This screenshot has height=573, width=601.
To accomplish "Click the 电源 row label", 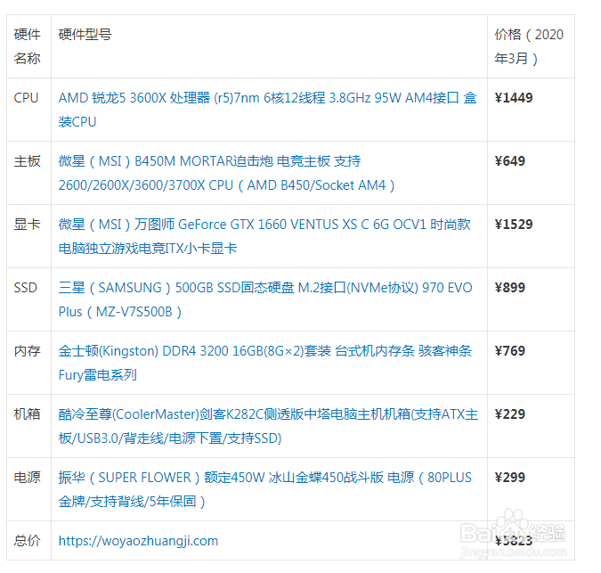I will point(27,478).
